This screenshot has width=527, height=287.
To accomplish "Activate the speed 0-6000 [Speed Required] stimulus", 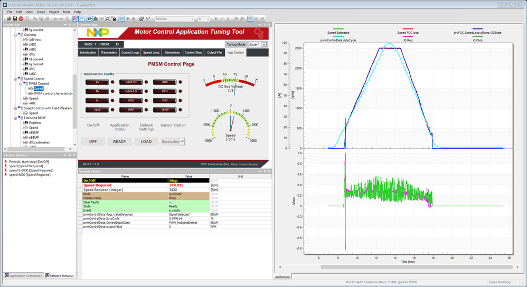I will point(31,170).
